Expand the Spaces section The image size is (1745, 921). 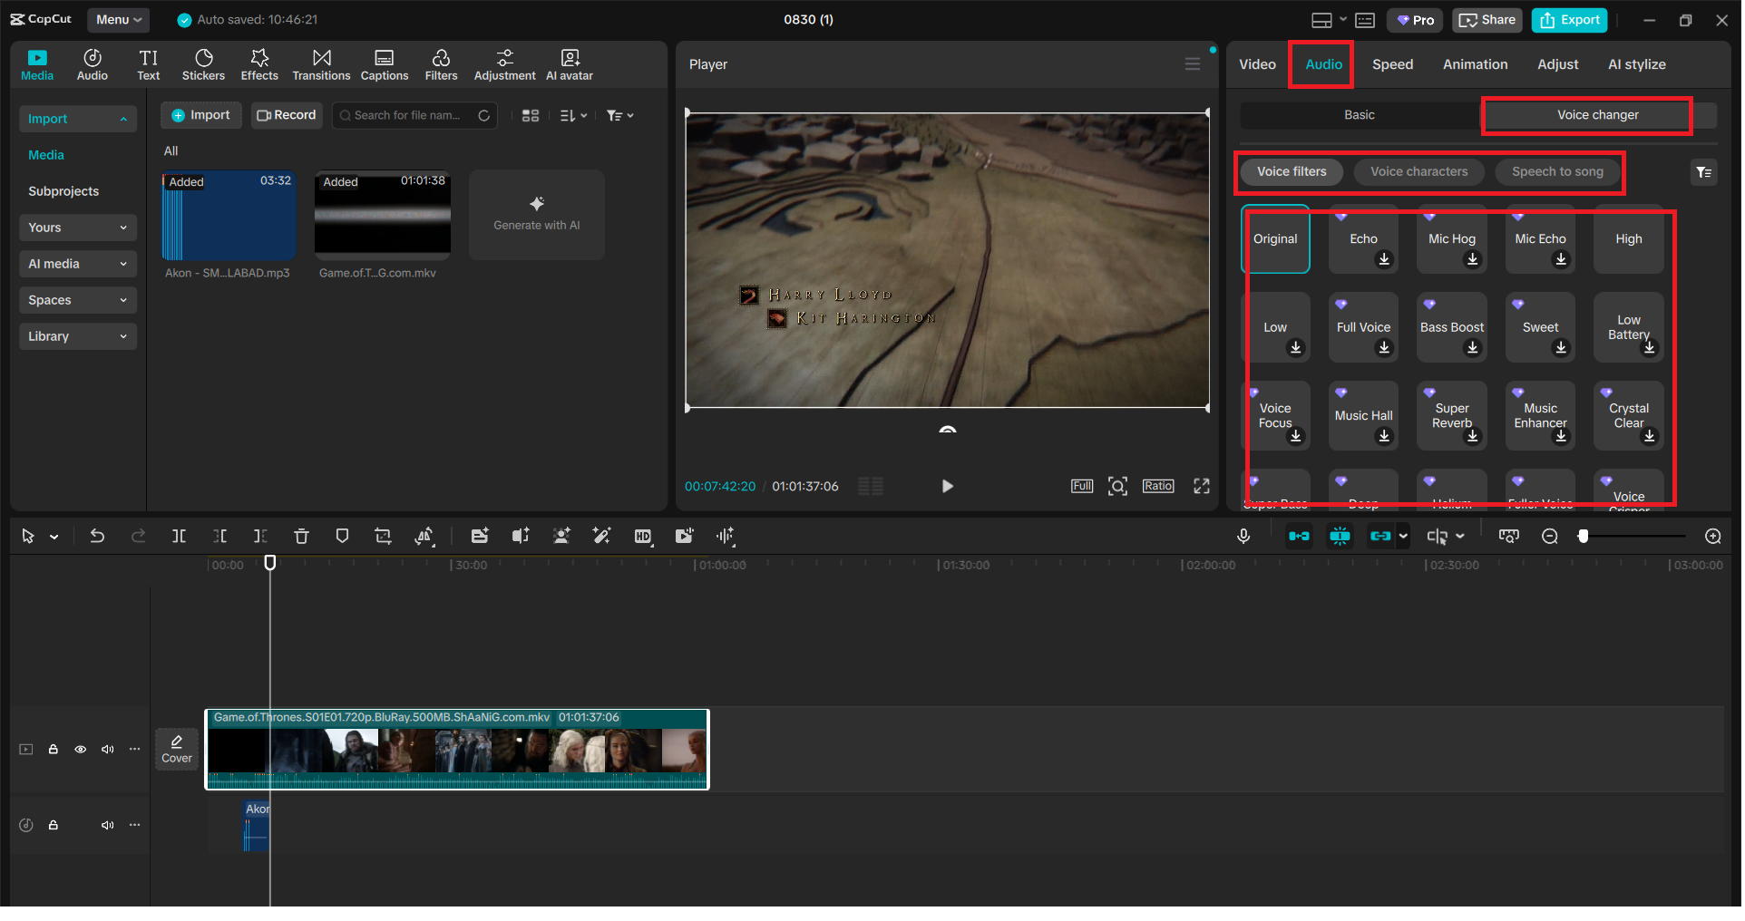pyautogui.click(x=77, y=300)
